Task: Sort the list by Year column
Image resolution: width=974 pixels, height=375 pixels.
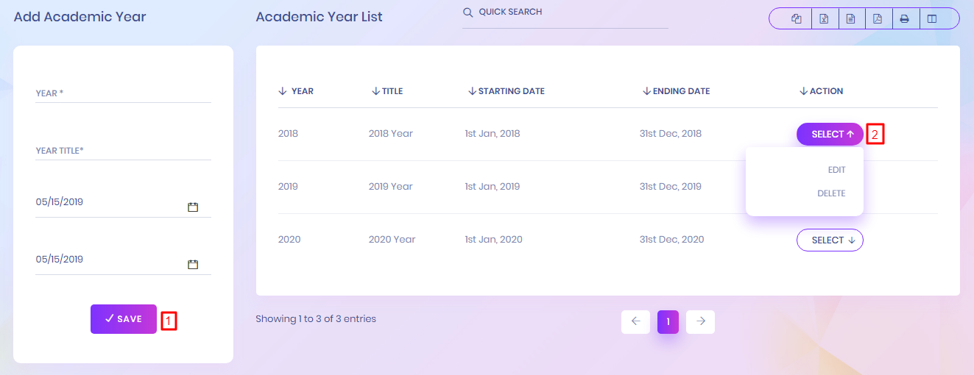Action: tap(296, 91)
